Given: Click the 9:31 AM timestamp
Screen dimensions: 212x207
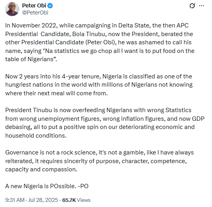Looking at the screenshot, I should pos(15,200).
